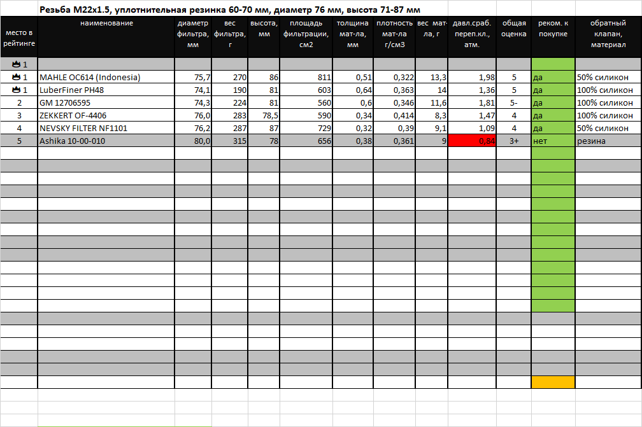Select the "LuberFiner PH48" name cell

[106, 90]
